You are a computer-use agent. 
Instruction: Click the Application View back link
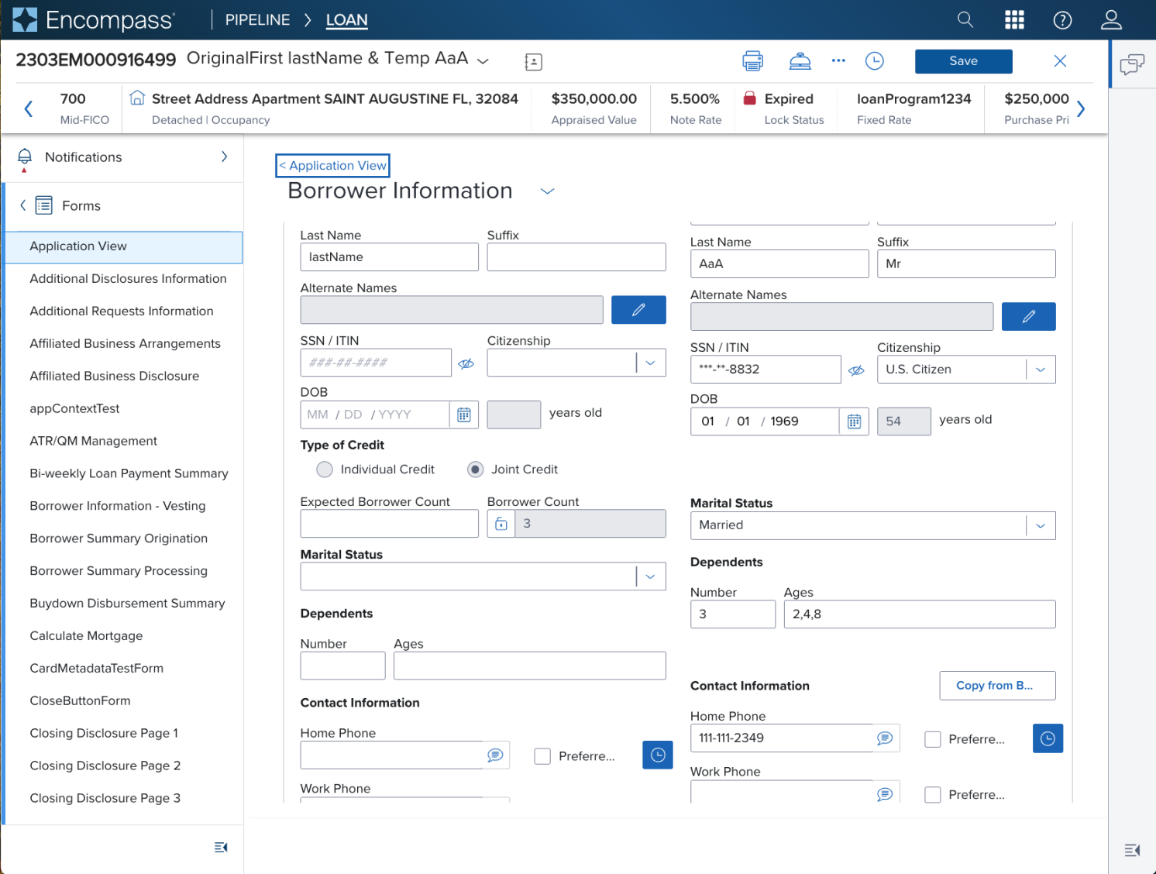coord(332,166)
